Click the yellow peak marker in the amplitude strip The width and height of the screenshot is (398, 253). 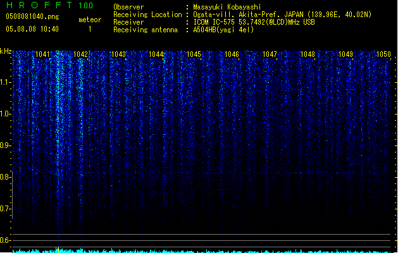click(59, 250)
